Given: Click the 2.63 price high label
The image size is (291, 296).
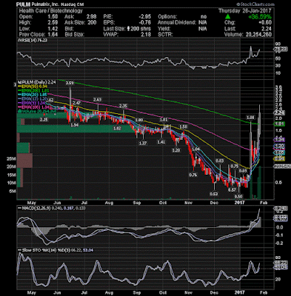Looking at the screenshot, I should click(x=97, y=100).
